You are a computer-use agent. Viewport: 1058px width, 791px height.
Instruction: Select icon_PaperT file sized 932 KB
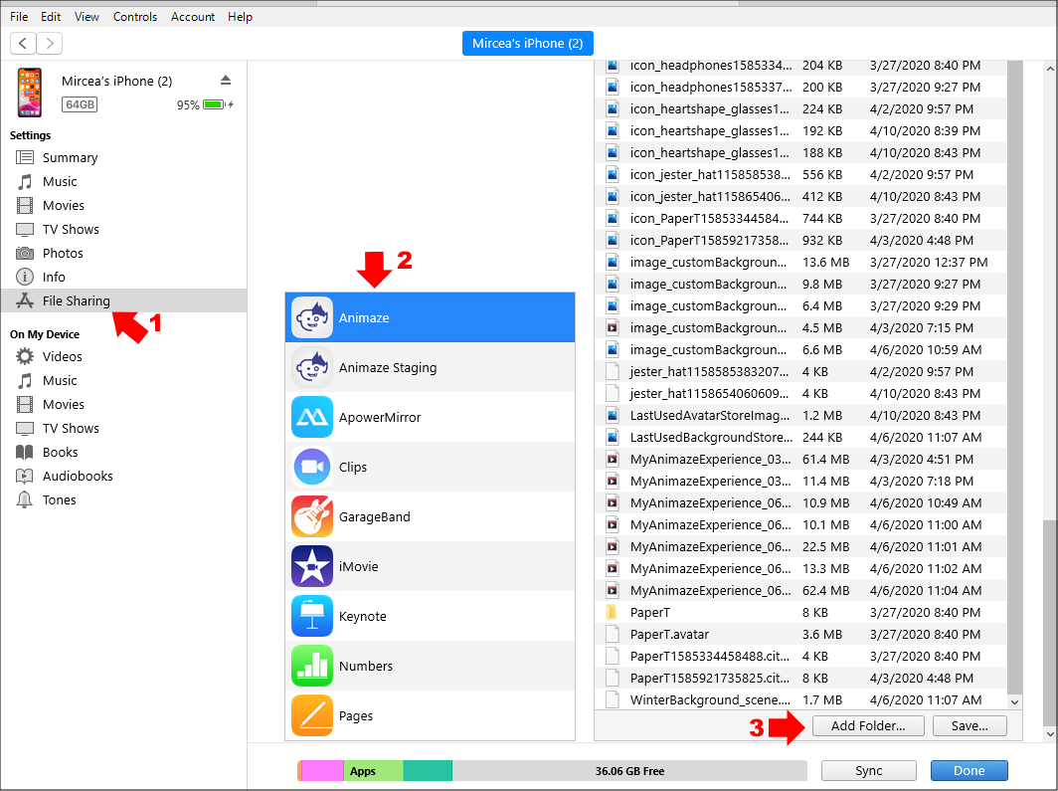(x=800, y=240)
